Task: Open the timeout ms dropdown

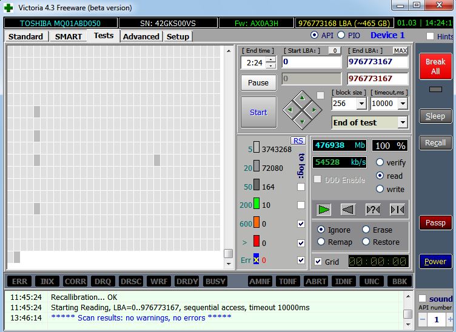Action: (x=403, y=104)
